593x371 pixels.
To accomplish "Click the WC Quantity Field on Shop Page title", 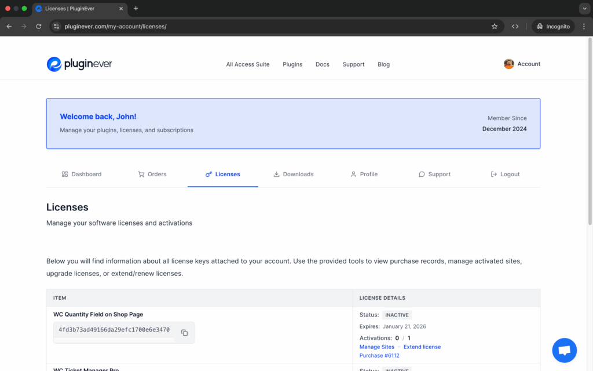I will coord(98,314).
